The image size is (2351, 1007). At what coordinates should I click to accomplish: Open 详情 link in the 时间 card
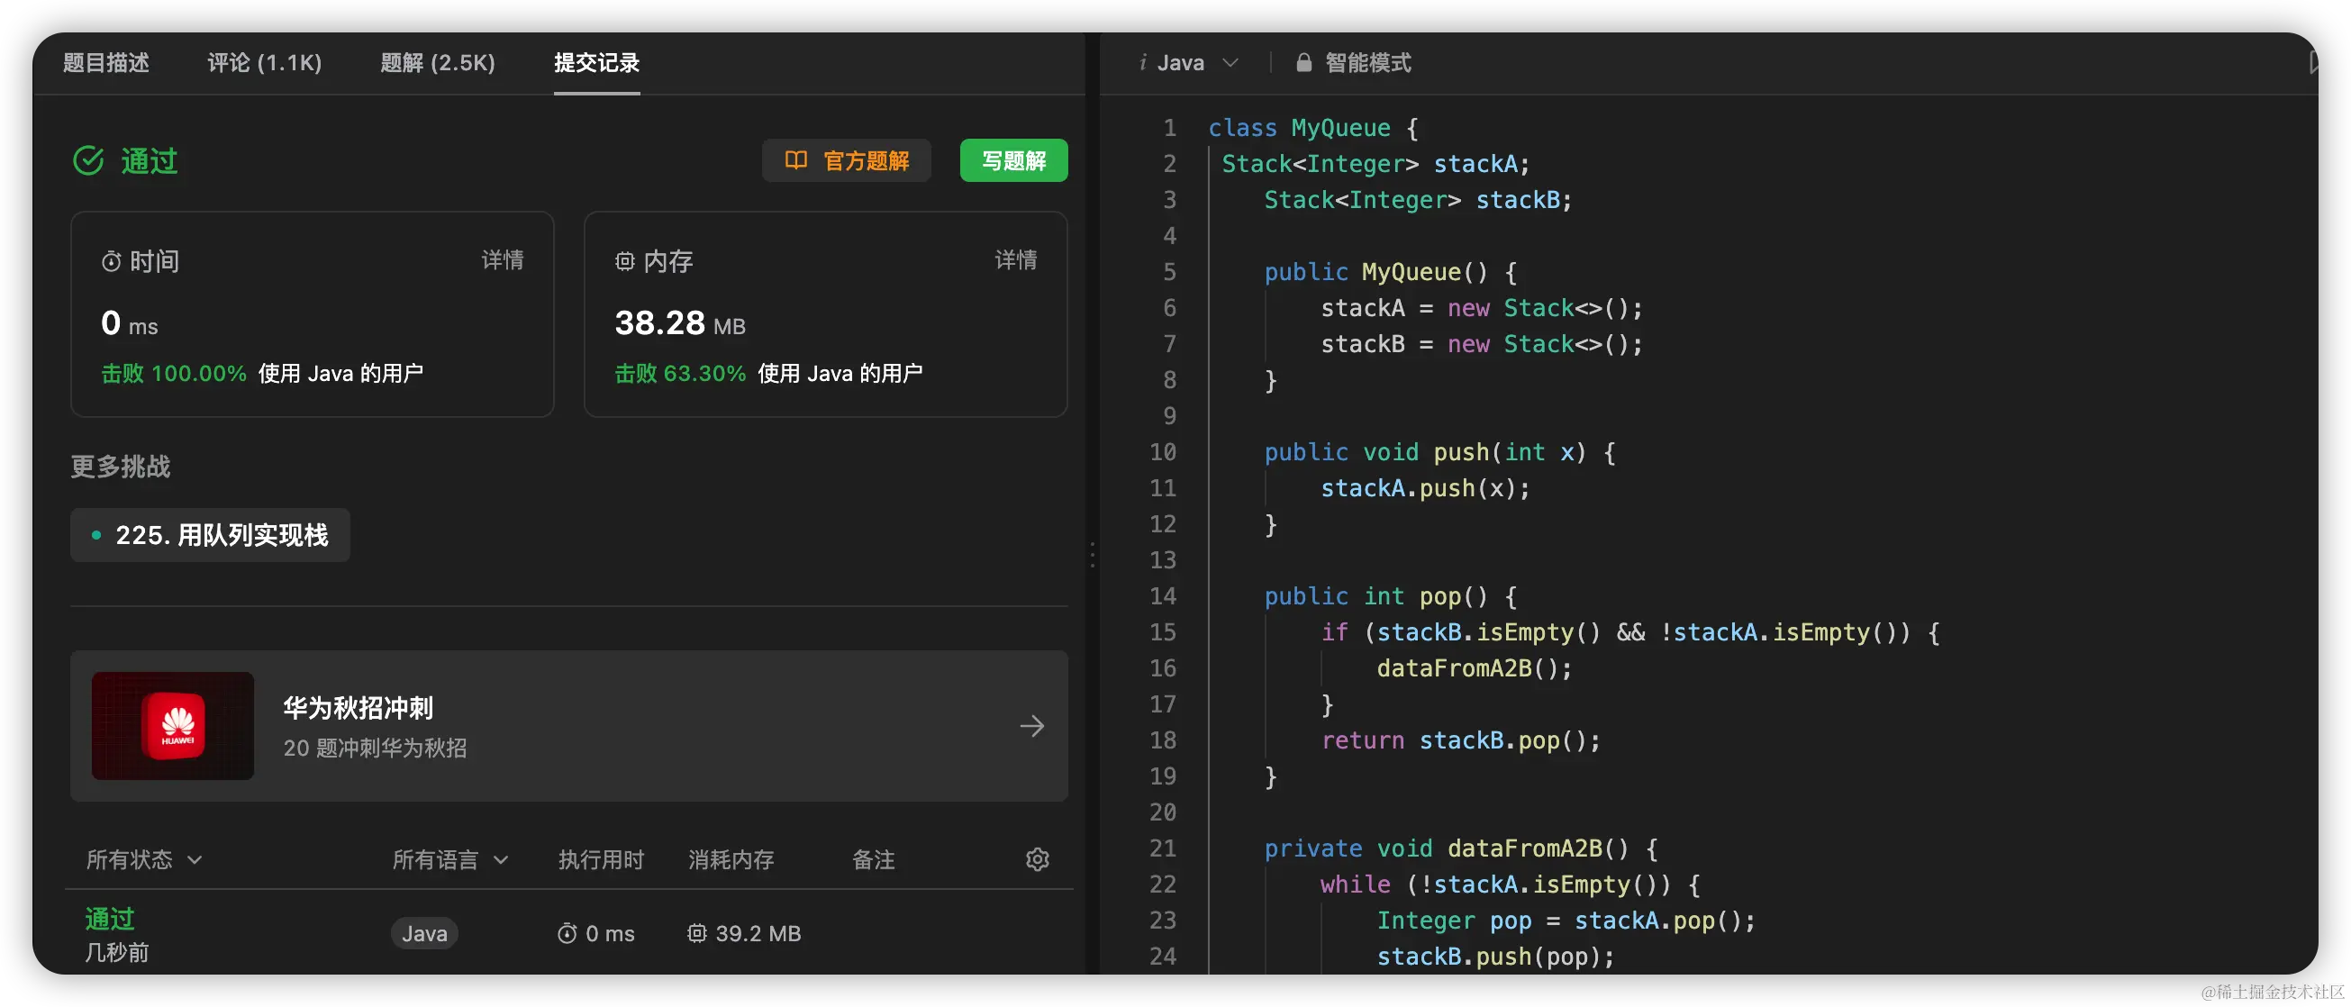[x=502, y=260]
